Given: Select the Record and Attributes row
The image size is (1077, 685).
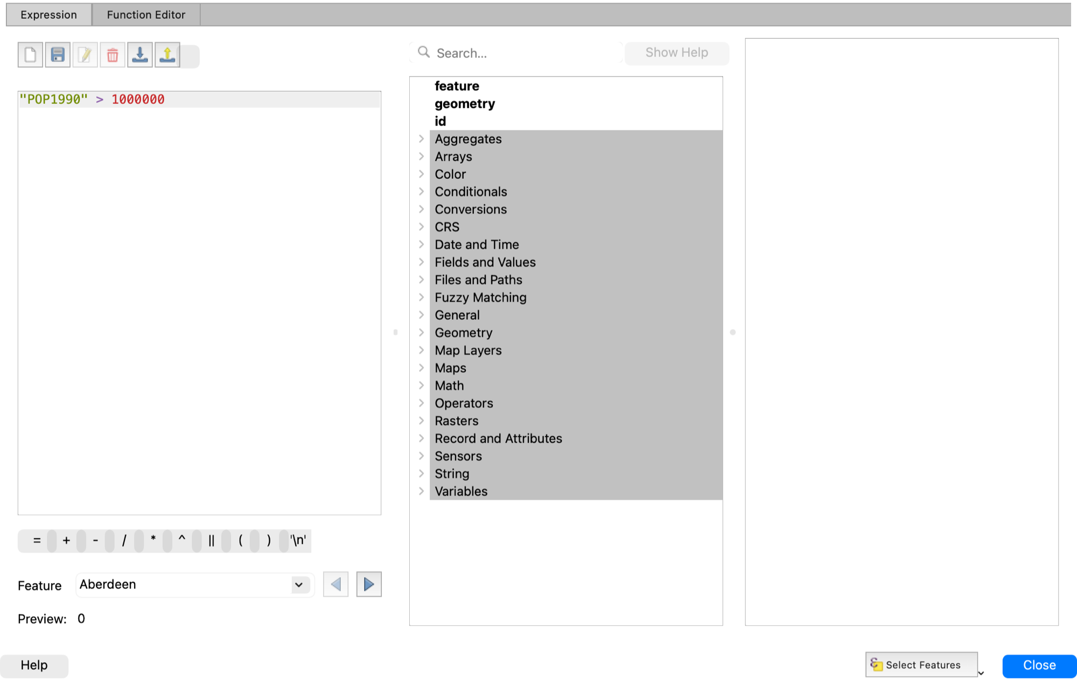Looking at the screenshot, I should pos(576,439).
